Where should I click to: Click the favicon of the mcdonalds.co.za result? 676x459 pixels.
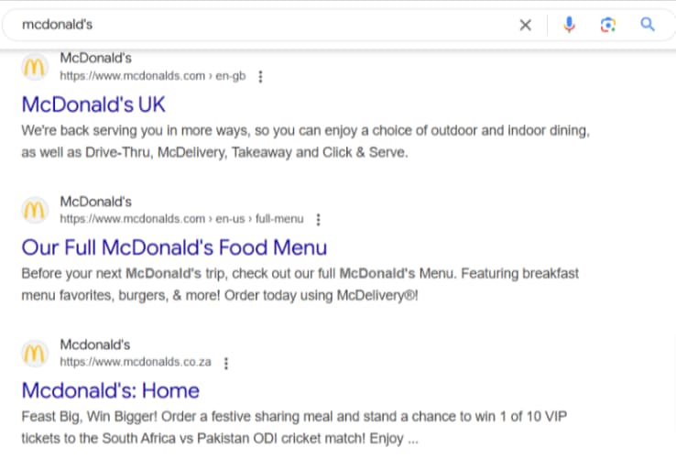coord(35,353)
